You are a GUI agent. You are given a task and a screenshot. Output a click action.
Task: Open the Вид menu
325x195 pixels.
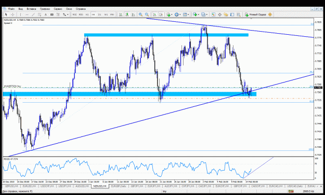(20, 9)
